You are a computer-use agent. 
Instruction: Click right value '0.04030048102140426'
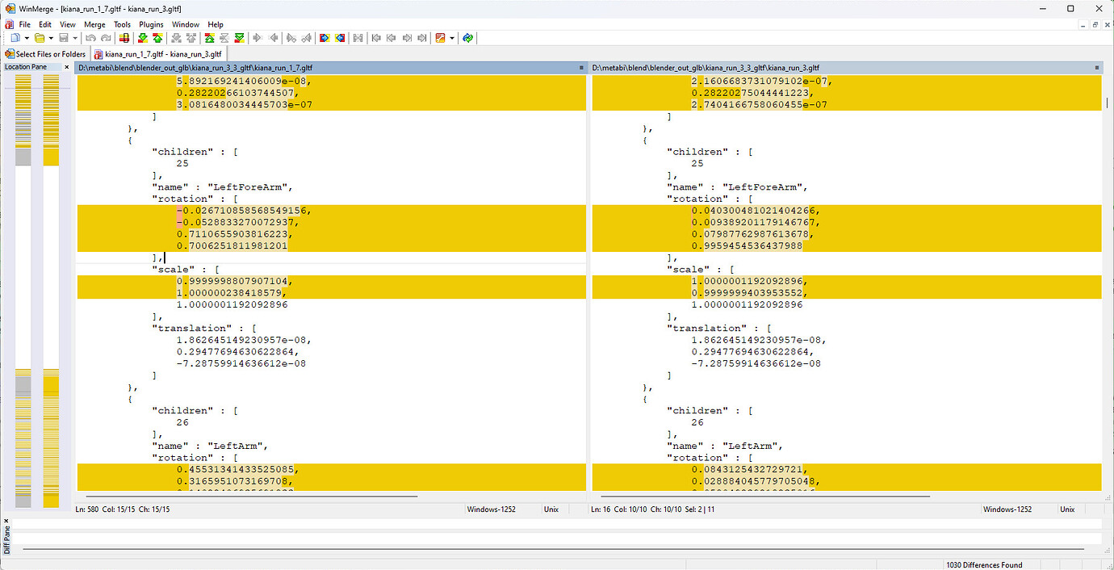tap(753, 210)
